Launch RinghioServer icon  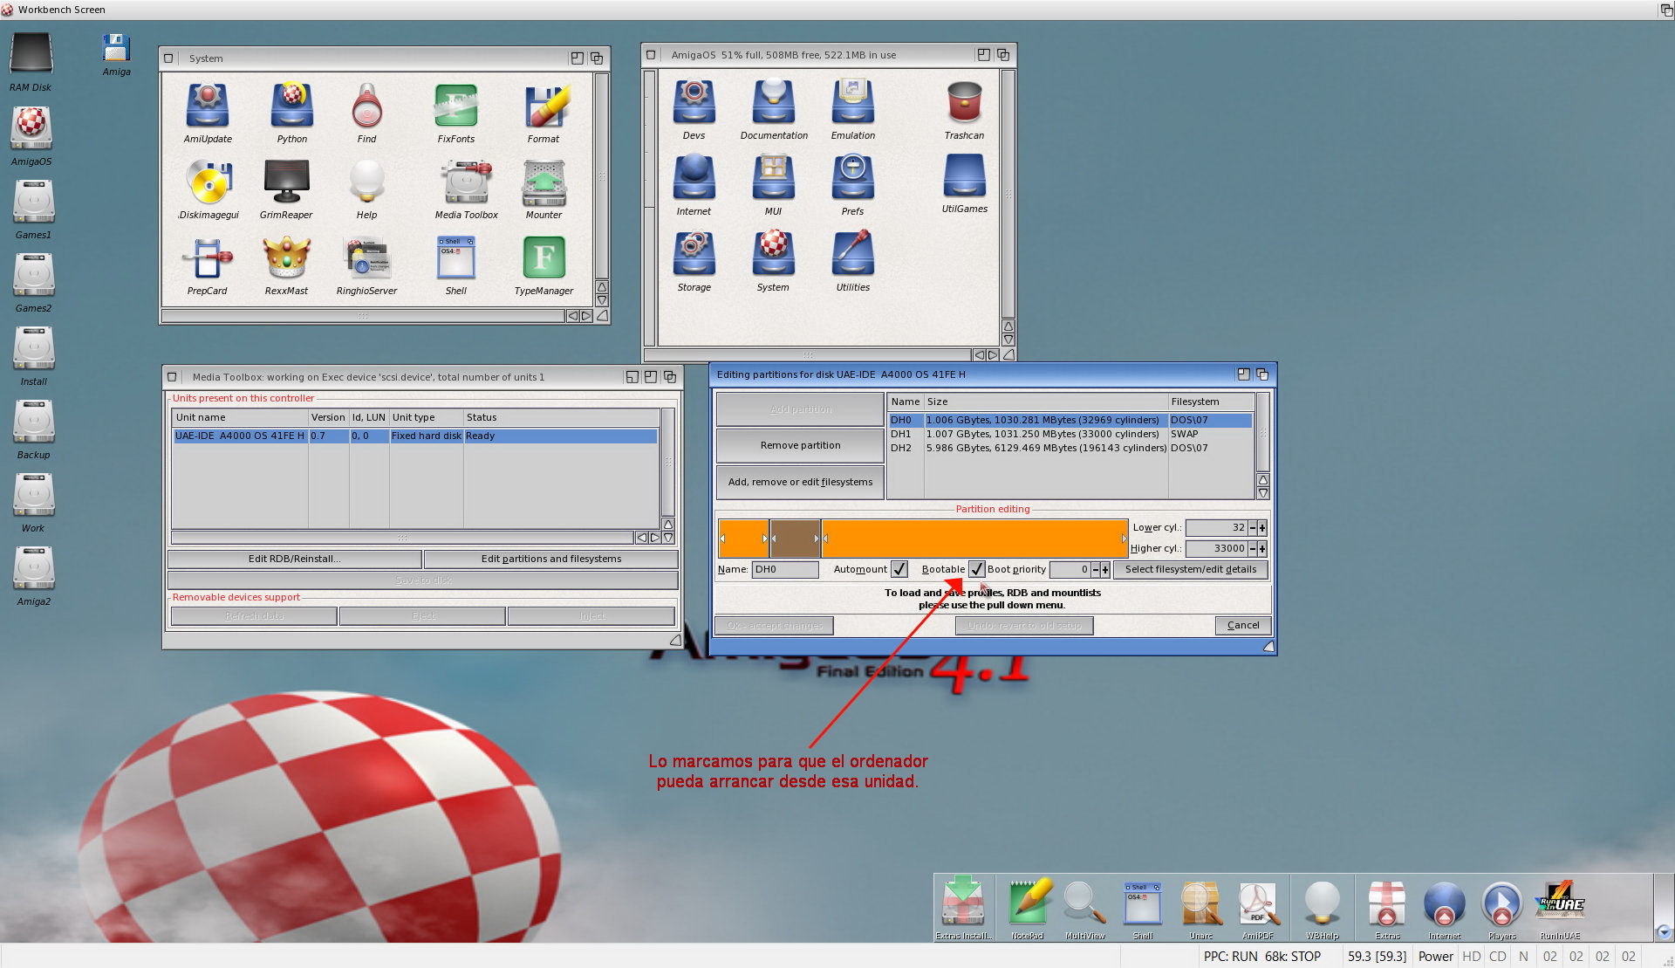pos(366,258)
